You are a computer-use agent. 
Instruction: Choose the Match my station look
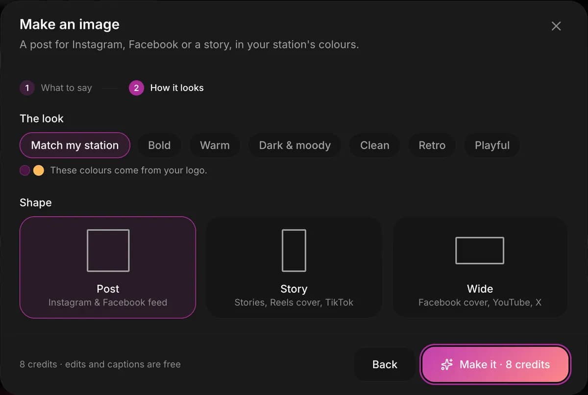coord(75,145)
